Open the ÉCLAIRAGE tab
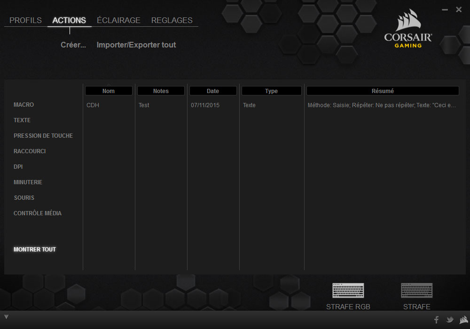Image resolution: width=470 pixels, height=329 pixels. [118, 20]
